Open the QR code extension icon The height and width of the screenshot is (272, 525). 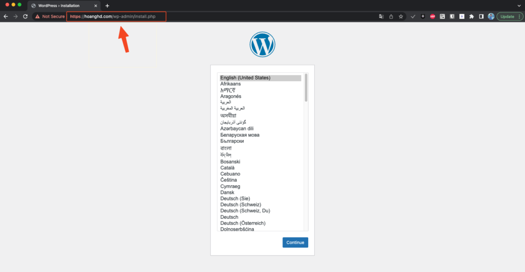tap(442, 16)
